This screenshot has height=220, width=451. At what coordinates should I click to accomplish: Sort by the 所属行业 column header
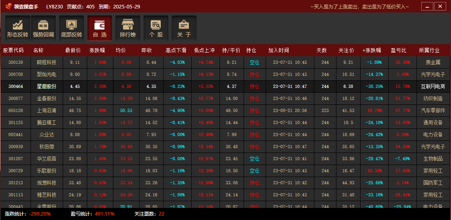point(429,51)
